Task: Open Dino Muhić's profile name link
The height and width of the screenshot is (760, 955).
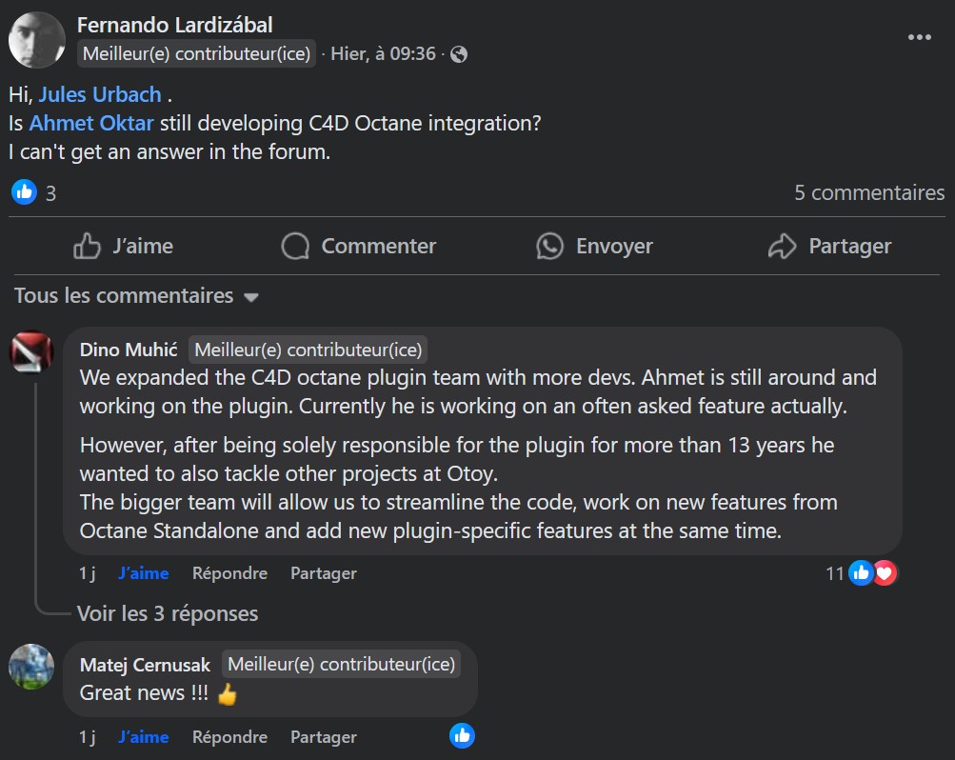Action: [x=129, y=350]
